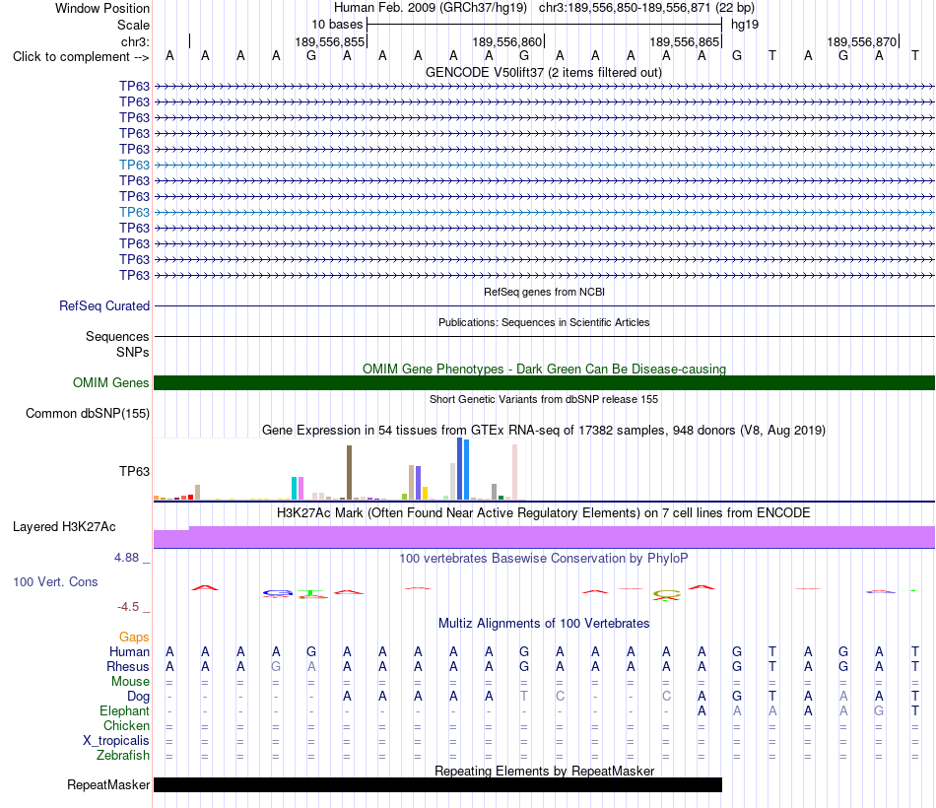Screen dimensions: 936x808
Task: Click the purple H3K27Ac signal band
Action: pos(544,537)
